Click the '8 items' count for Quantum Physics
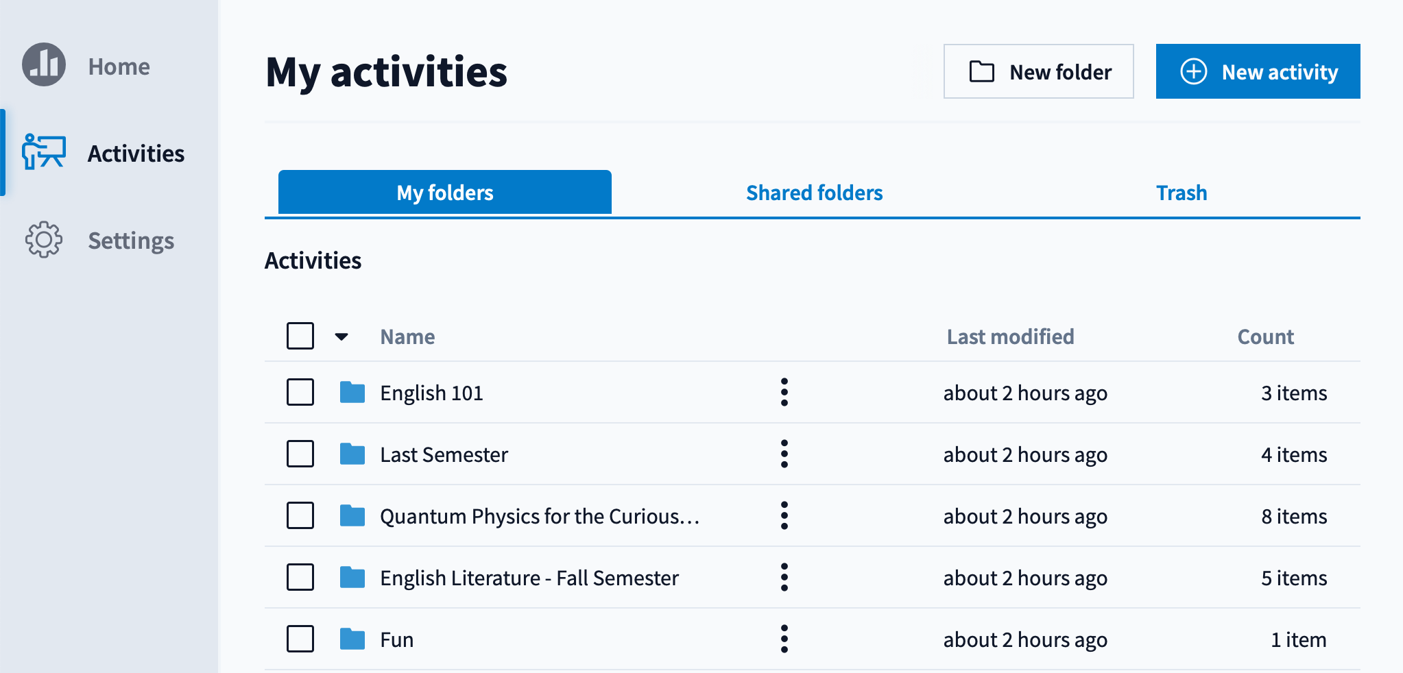The image size is (1403, 673). (1294, 516)
